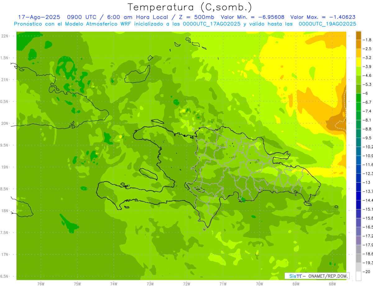This screenshot has height=288, width=373.
Task: Pick the brown-orange swatch above -1.8
Action: tap(358, 35)
